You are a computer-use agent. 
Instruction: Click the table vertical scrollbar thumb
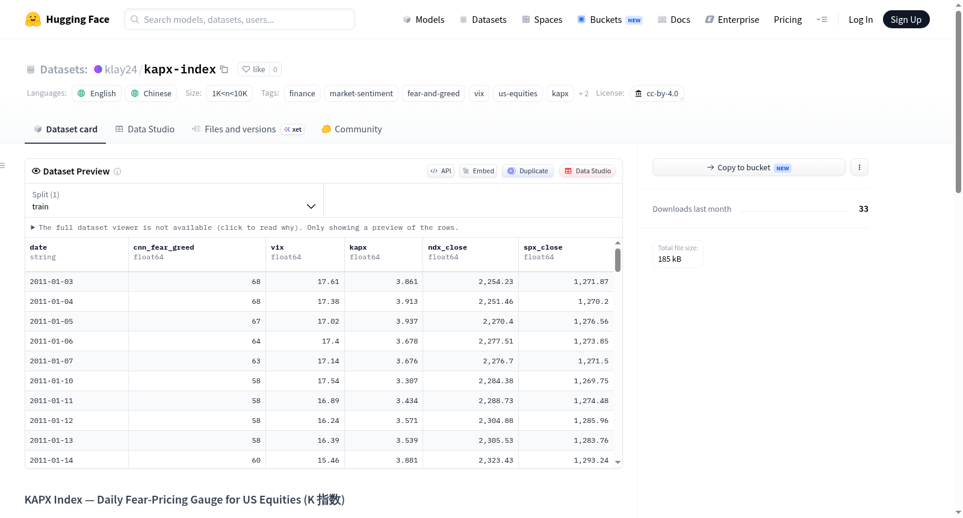[618, 260]
